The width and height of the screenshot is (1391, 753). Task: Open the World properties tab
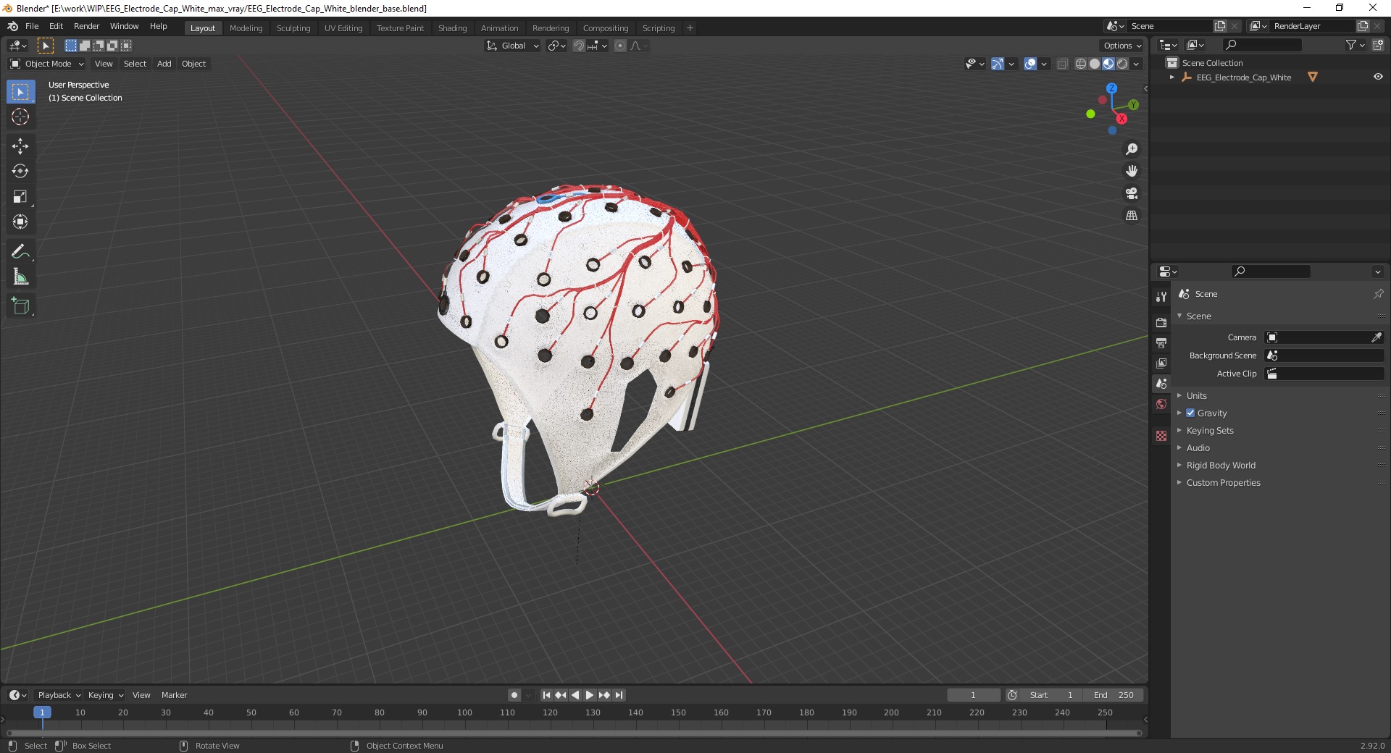pos(1161,404)
